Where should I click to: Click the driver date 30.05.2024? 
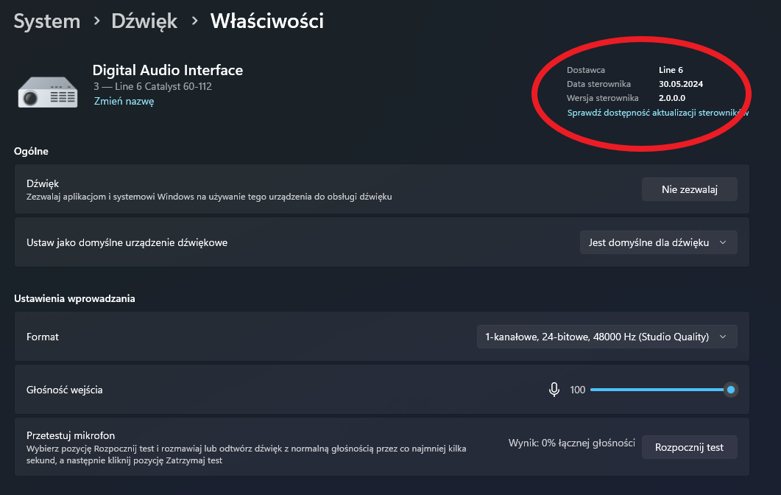pyautogui.click(x=680, y=84)
